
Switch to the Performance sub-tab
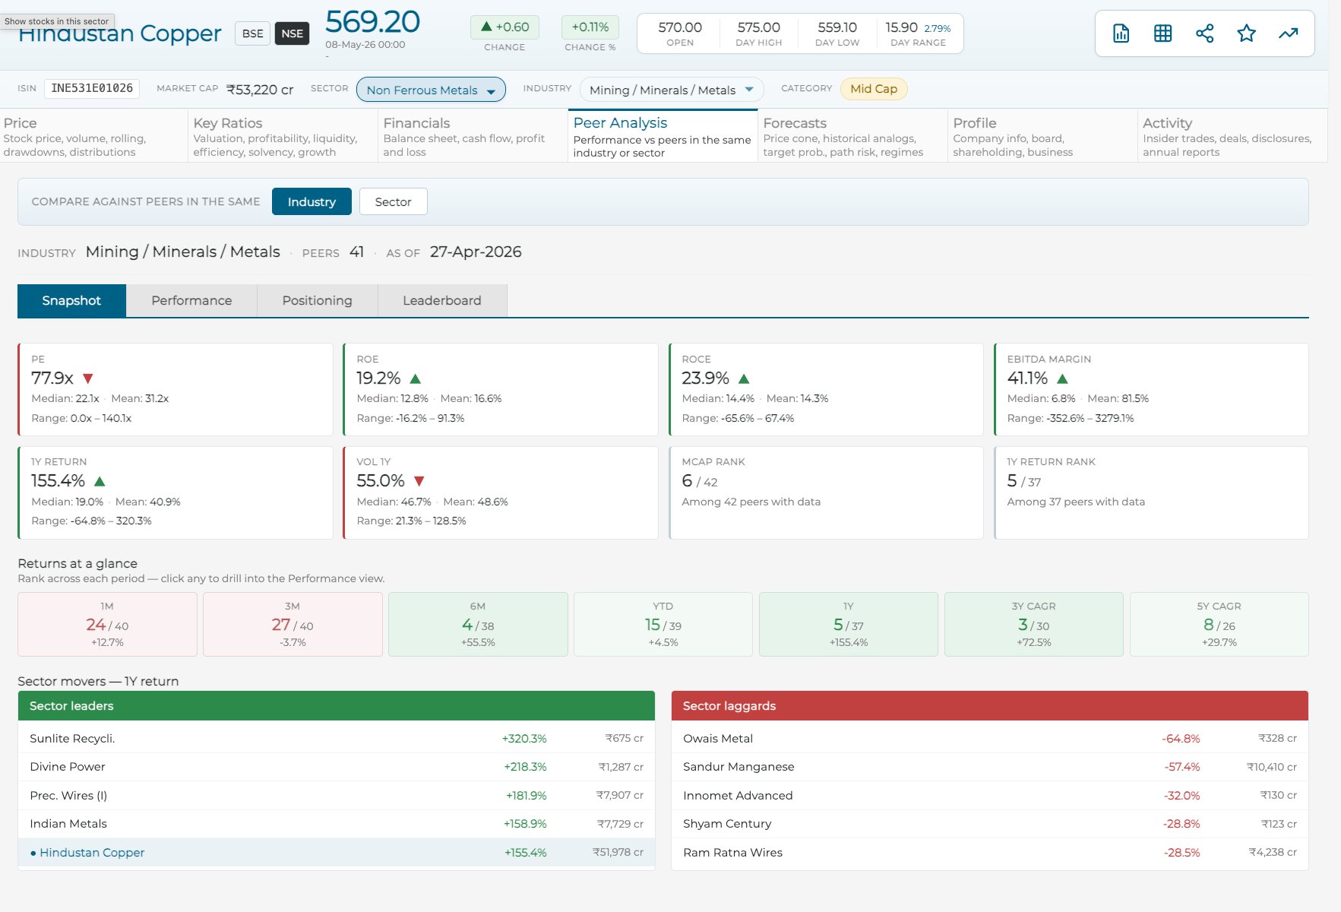tap(191, 301)
